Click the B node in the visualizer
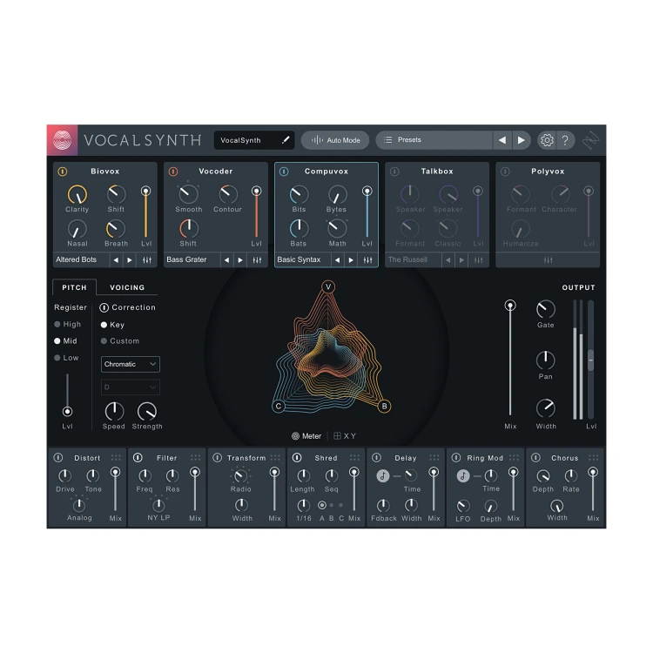Viewport: 653px width, 653px height. (384, 406)
